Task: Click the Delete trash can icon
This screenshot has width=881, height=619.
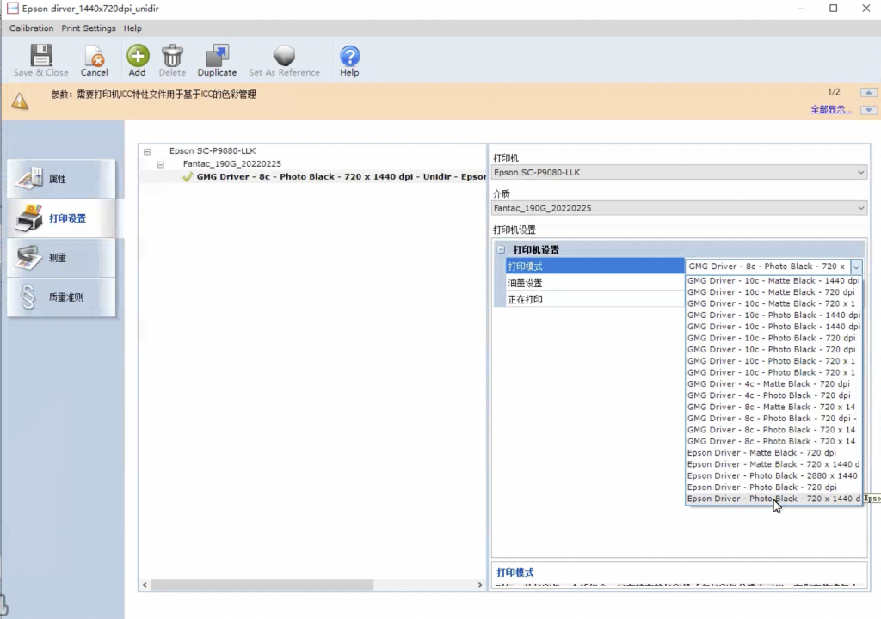Action: [172, 56]
